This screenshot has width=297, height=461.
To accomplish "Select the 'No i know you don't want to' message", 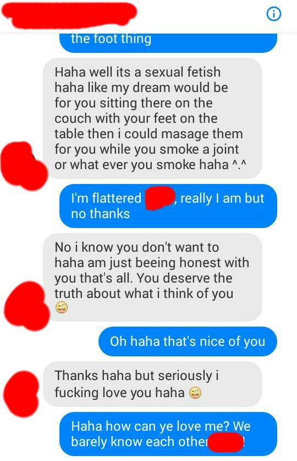I will pyautogui.click(x=152, y=277).
